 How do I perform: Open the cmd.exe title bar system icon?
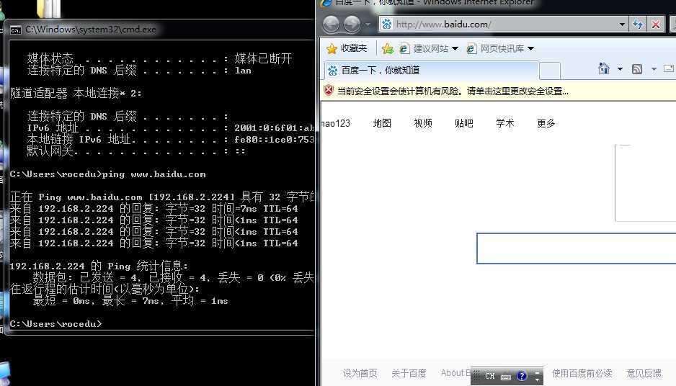click(x=16, y=30)
